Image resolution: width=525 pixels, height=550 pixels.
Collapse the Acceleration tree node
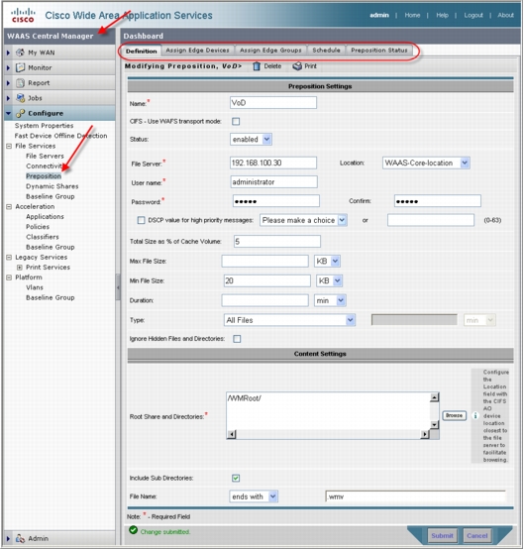point(9,206)
